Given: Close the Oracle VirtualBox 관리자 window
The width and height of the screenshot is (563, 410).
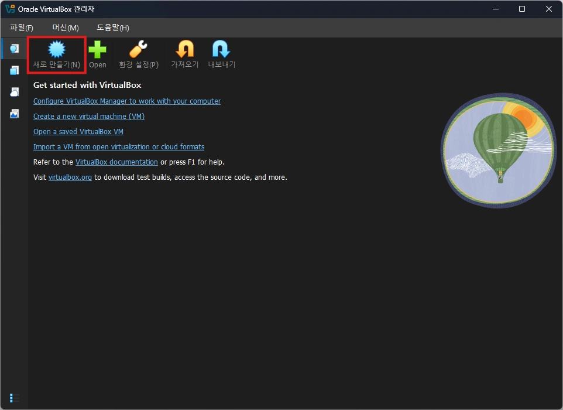Looking at the screenshot, I should [x=548, y=9].
